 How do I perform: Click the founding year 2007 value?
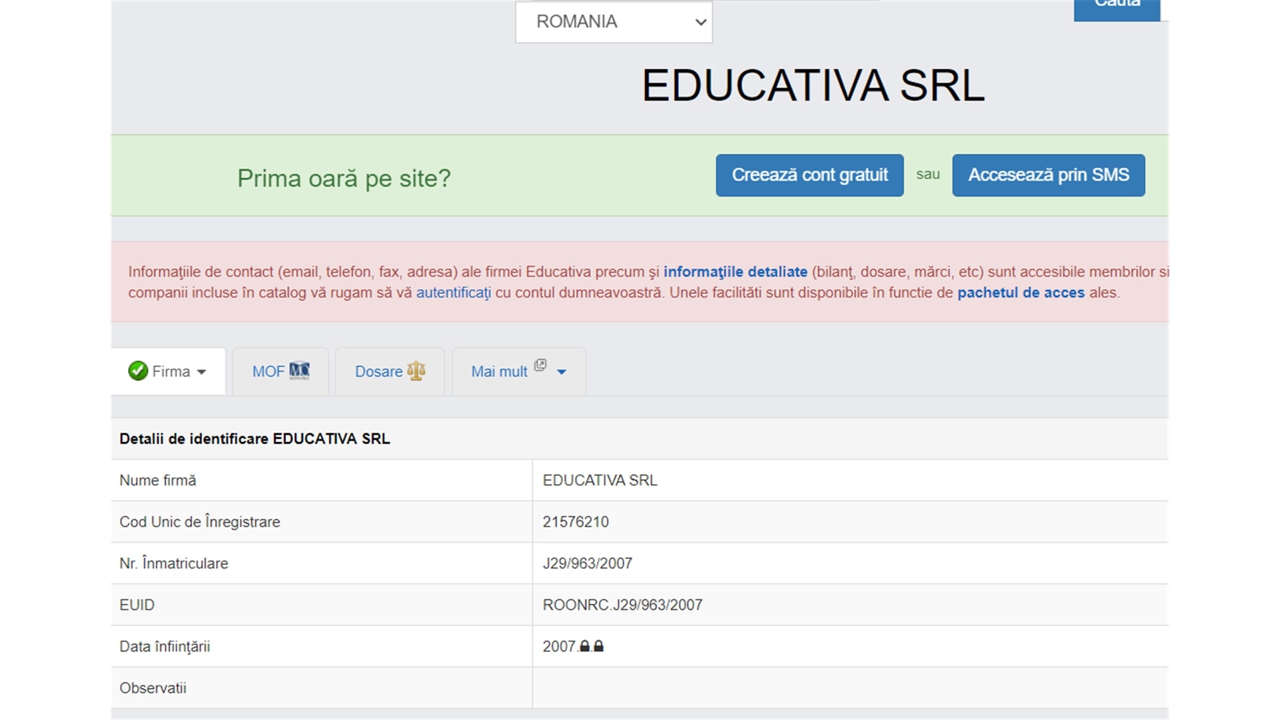pos(559,647)
